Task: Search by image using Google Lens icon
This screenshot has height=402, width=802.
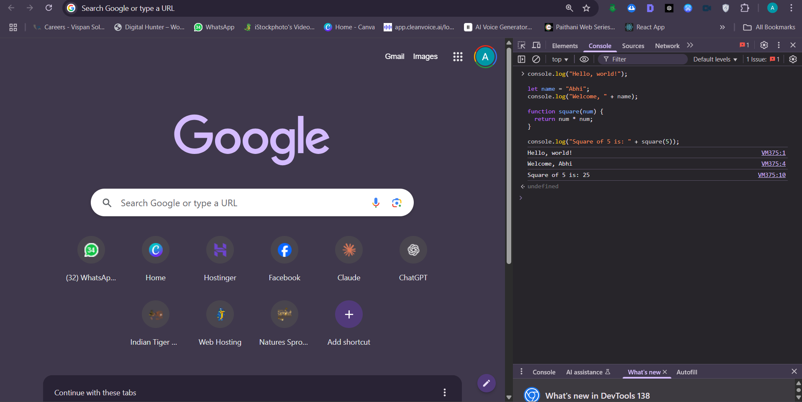Action: point(397,202)
